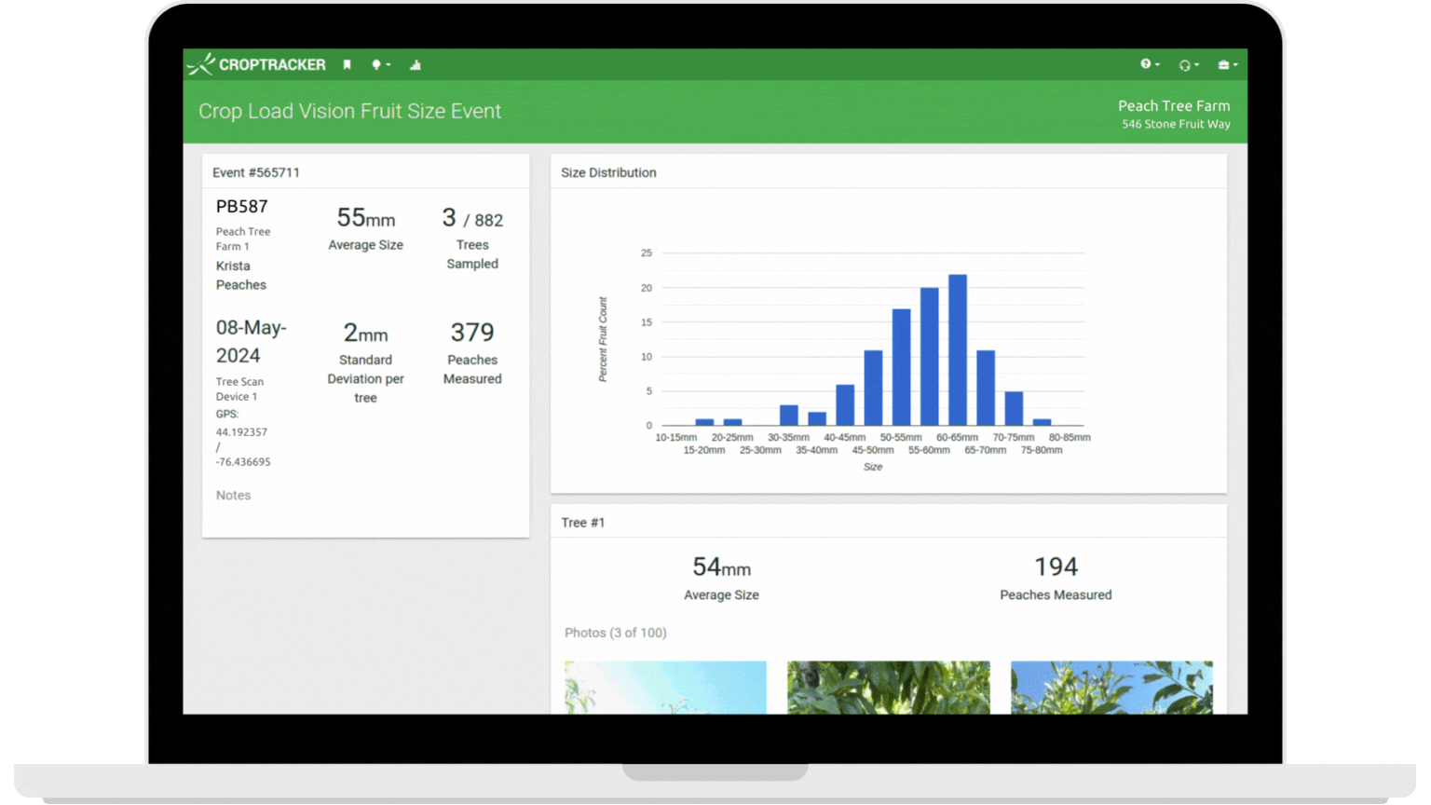The height and width of the screenshot is (805, 1431).
Task: Open the third tree photo thumbnail
Action: [1111, 688]
